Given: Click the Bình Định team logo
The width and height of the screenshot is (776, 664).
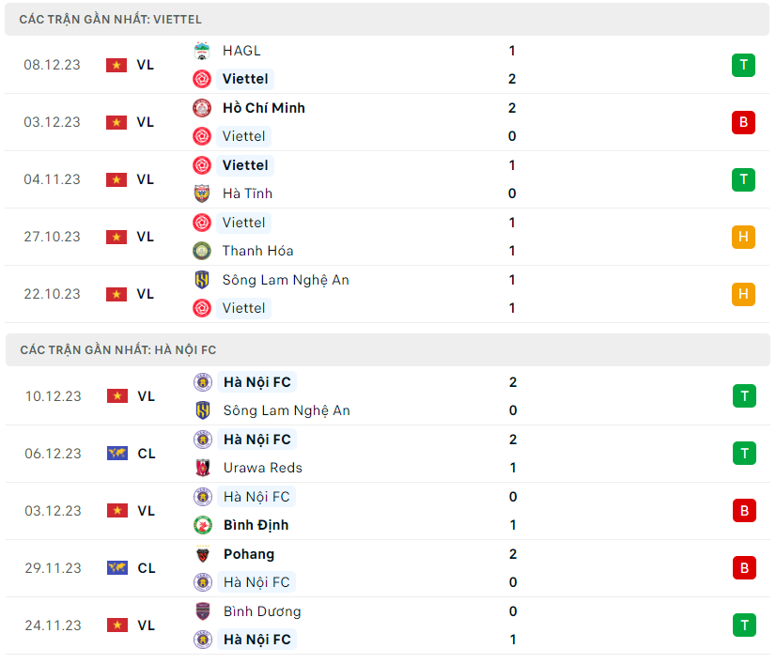Looking at the screenshot, I should tap(203, 525).
